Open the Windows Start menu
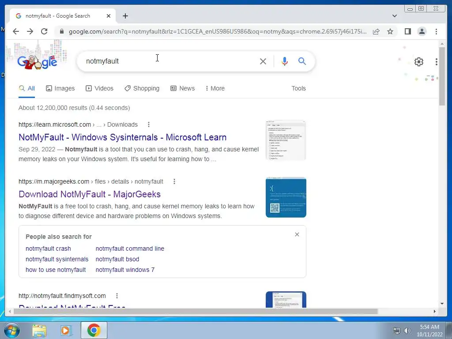 pos(12,330)
